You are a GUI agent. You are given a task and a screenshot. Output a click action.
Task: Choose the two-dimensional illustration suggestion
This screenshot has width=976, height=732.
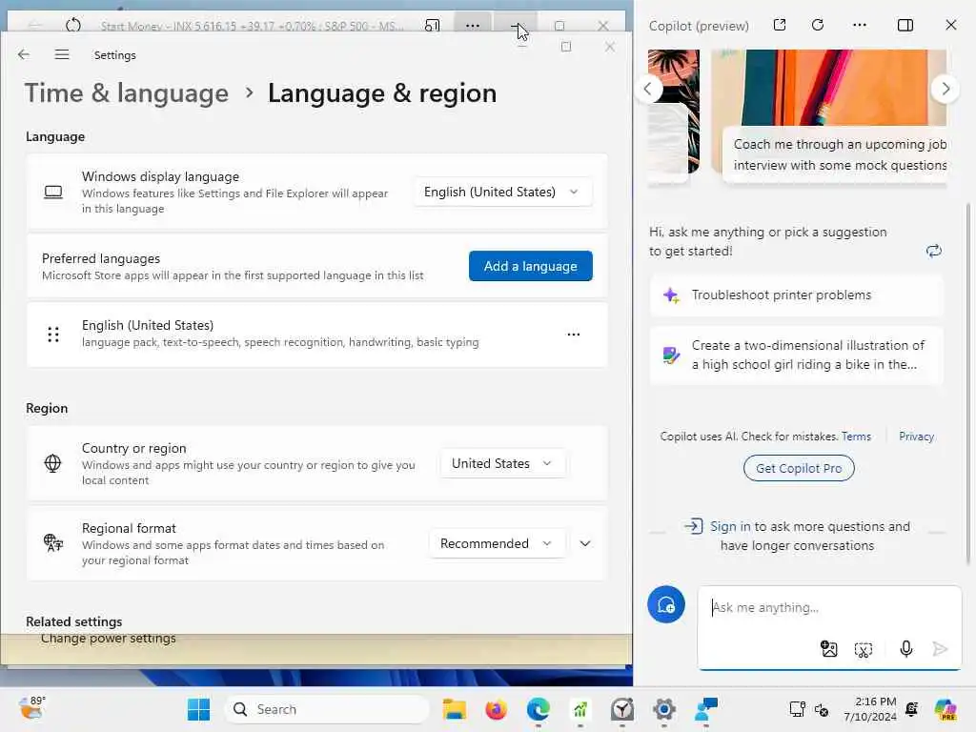click(x=796, y=355)
